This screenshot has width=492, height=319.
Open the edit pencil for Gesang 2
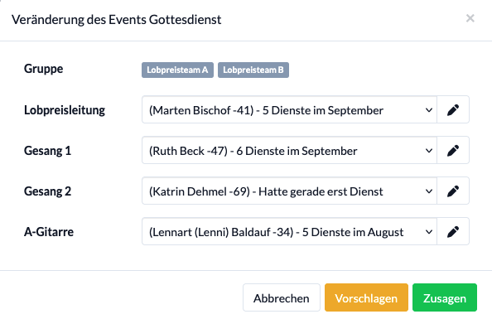tap(453, 191)
